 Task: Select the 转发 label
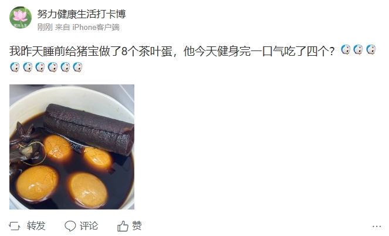point(36,226)
